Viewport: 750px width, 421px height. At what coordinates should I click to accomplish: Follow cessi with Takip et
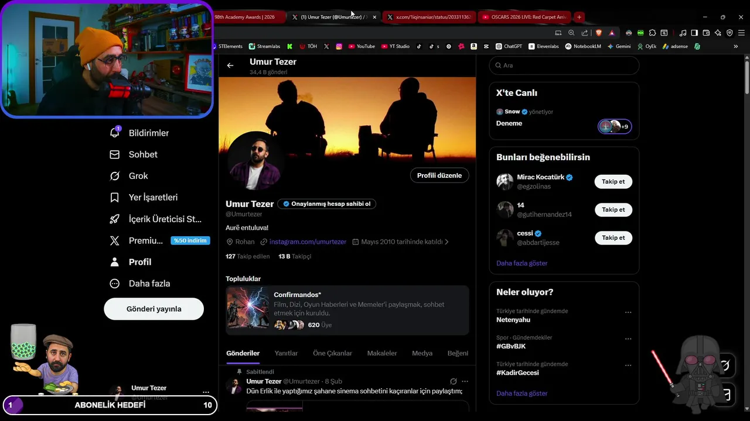click(613, 238)
